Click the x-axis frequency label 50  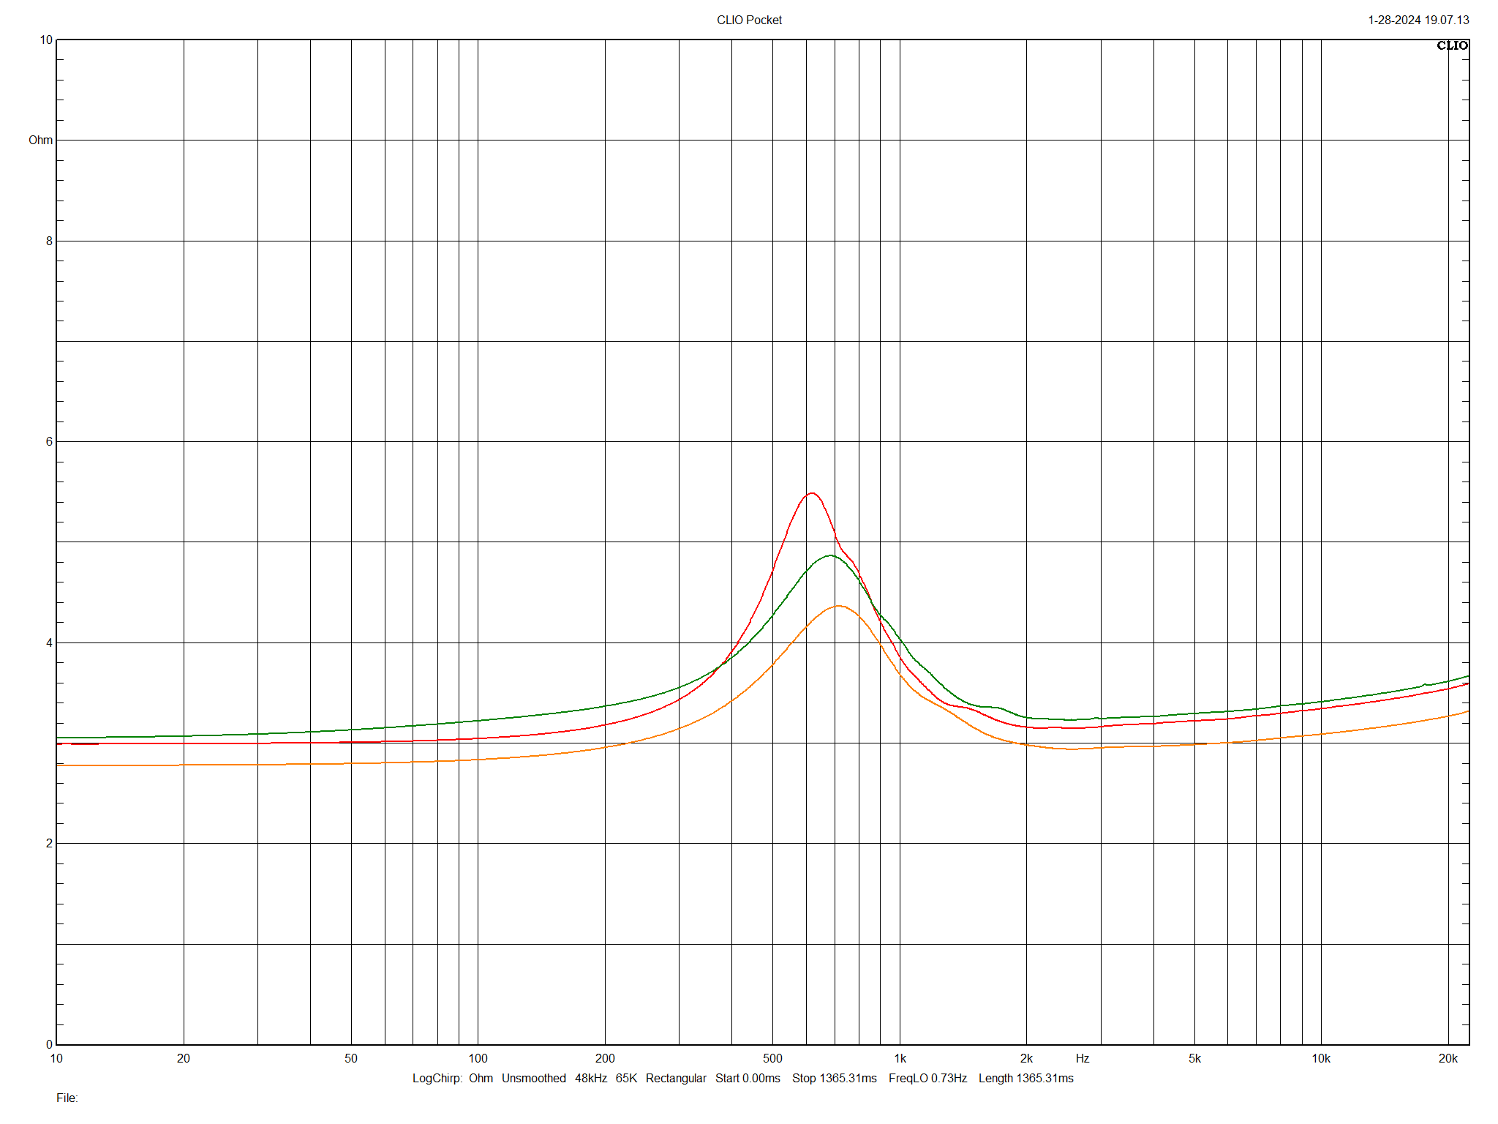[351, 1058]
